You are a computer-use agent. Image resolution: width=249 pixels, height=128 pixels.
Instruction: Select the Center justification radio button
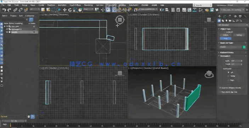coord(228,76)
